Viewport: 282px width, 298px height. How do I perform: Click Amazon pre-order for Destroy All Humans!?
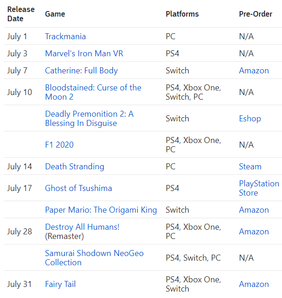click(x=254, y=232)
